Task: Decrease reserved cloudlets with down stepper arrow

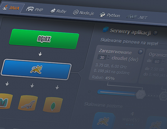Action: click(x=108, y=58)
